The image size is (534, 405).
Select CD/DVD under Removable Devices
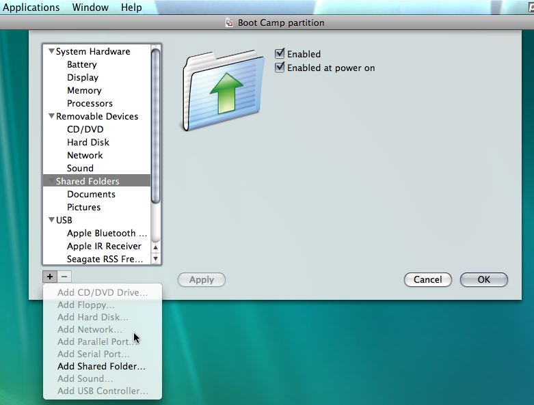click(x=96, y=129)
